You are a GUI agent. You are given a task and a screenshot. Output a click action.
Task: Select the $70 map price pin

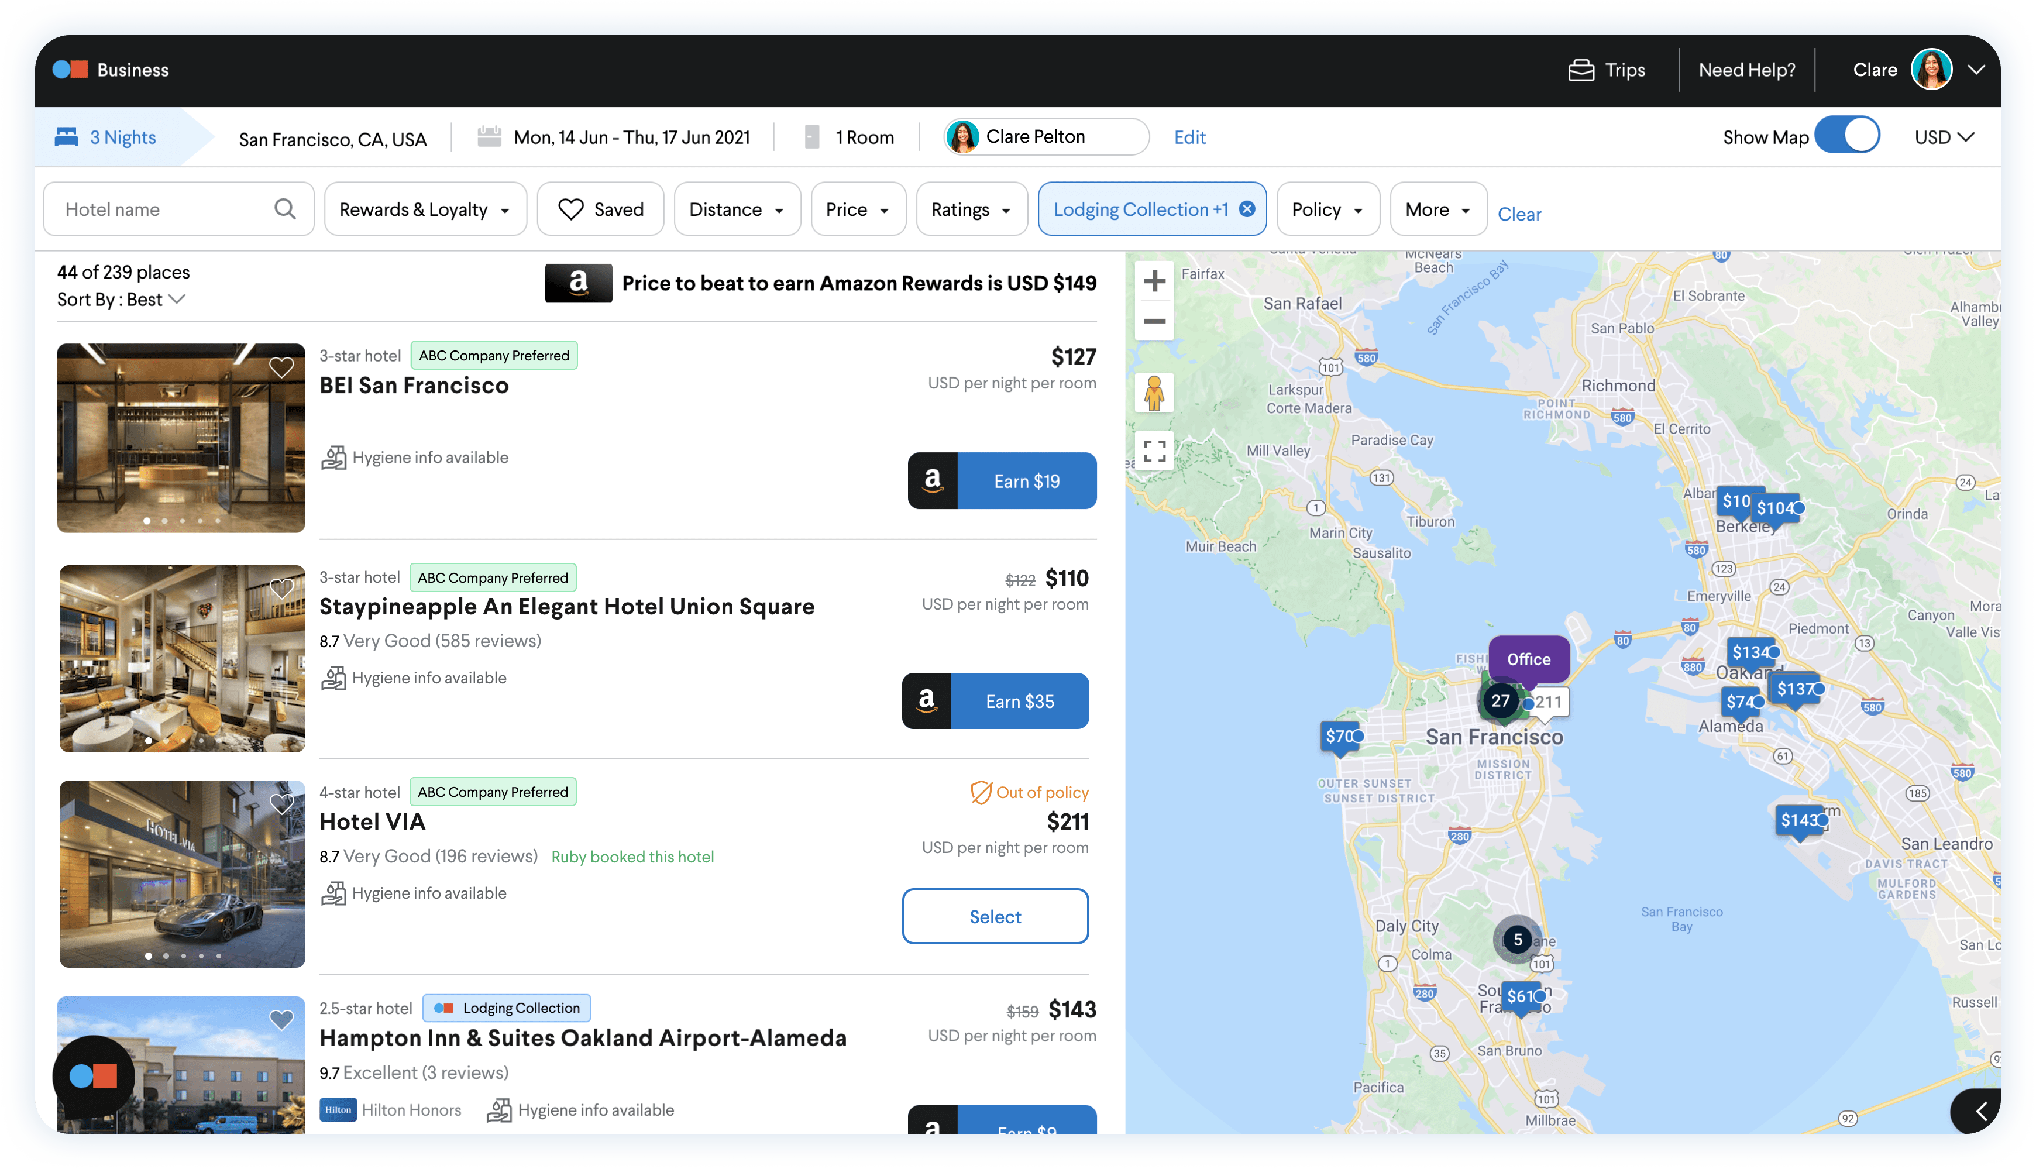[1342, 737]
